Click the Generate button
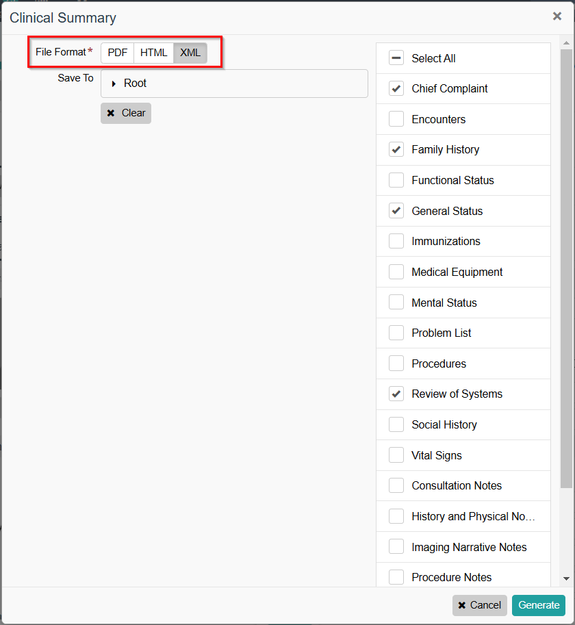Image resolution: width=575 pixels, height=625 pixels. (x=538, y=605)
